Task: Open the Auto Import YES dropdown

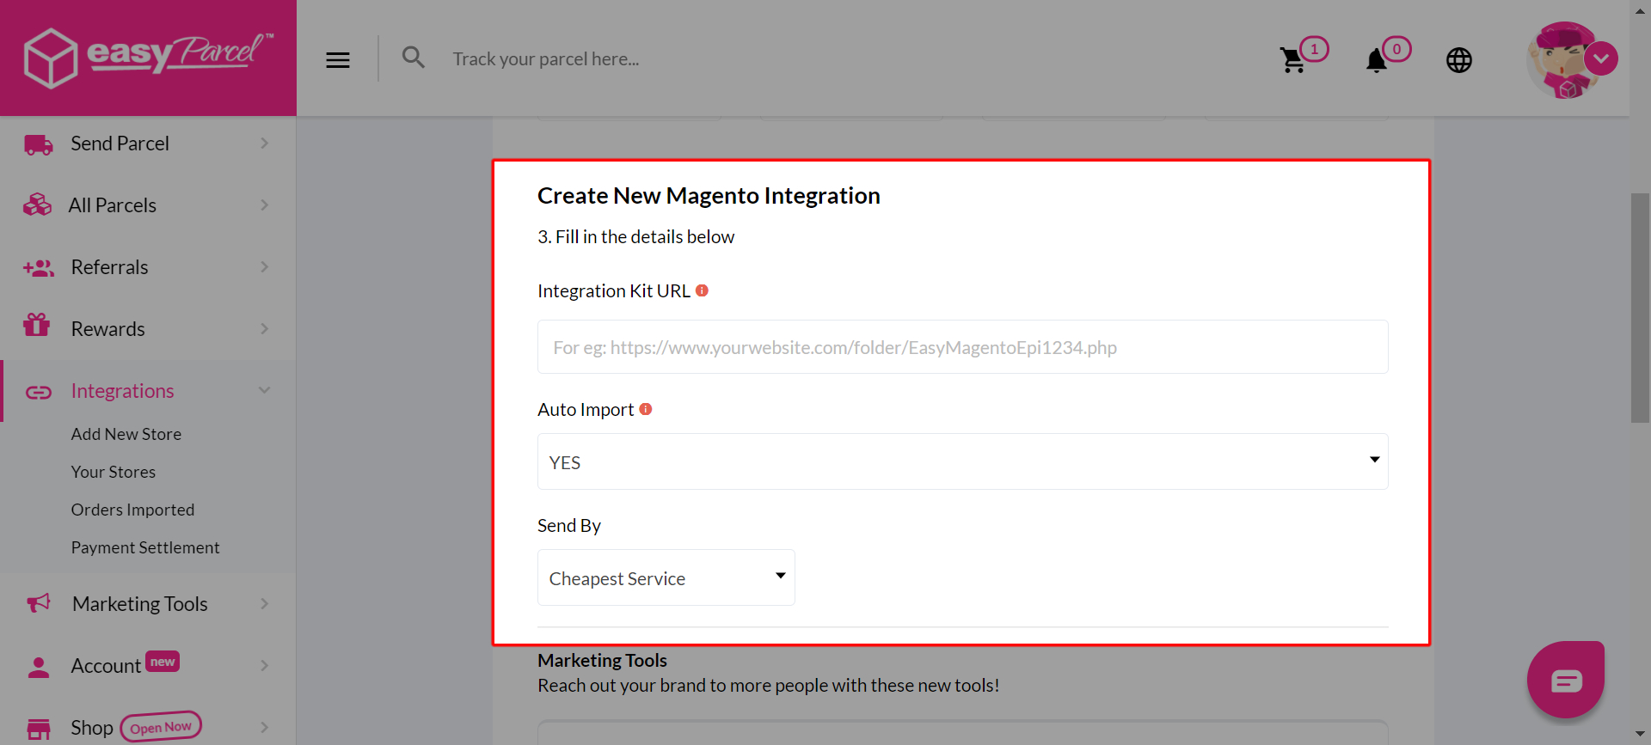Action: (x=962, y=461)
